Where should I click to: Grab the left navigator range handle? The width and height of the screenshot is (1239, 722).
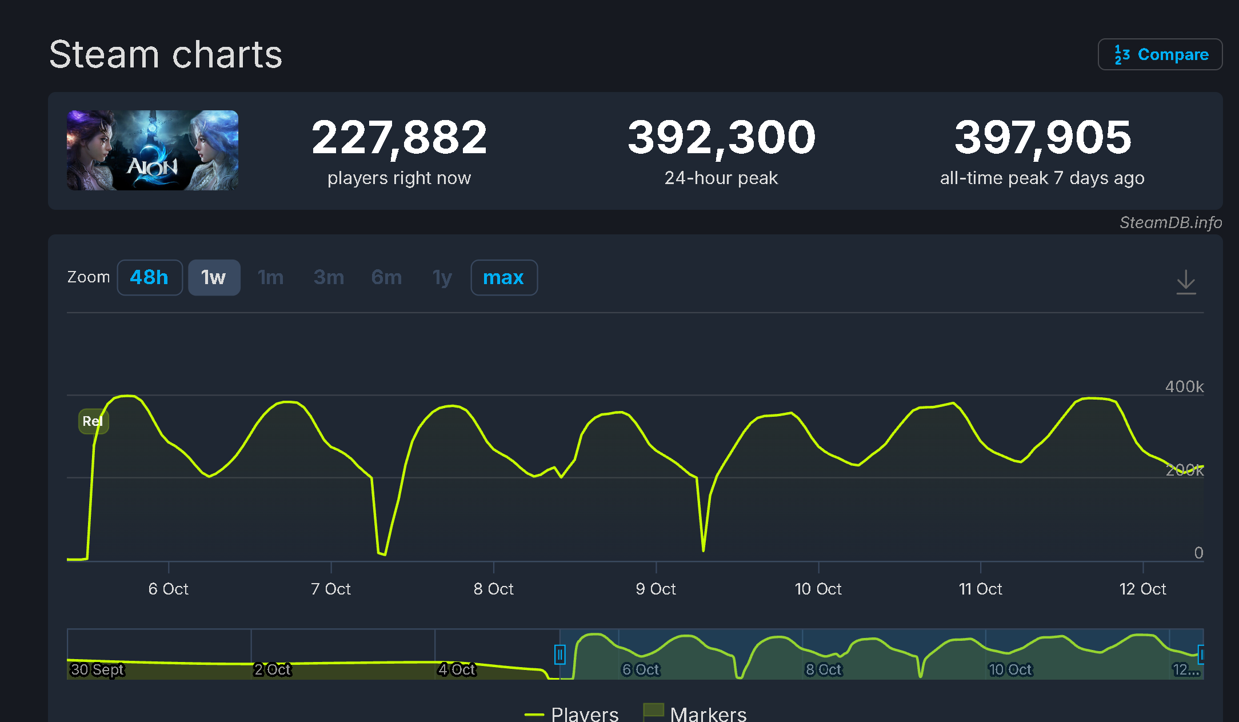point(559,655)
